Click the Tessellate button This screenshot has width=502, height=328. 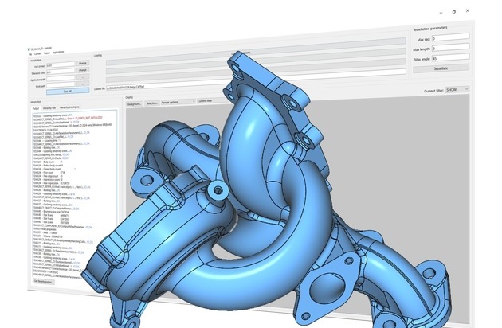pos(441,68)
